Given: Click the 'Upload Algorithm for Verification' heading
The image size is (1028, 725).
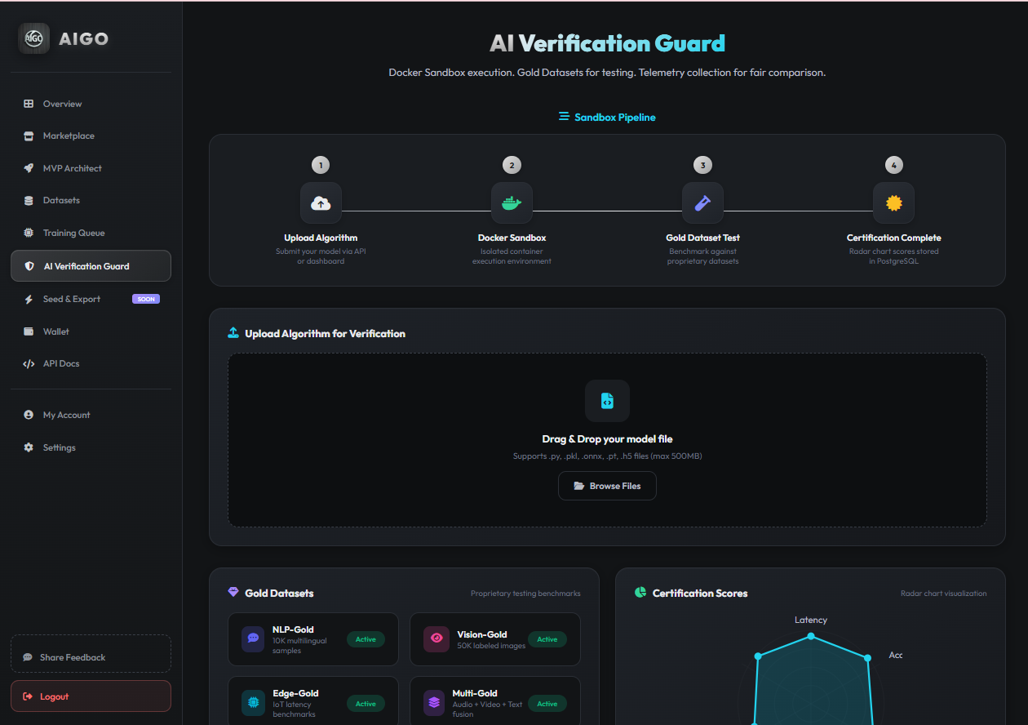Looking at the screenshot, I should (325, 333).
